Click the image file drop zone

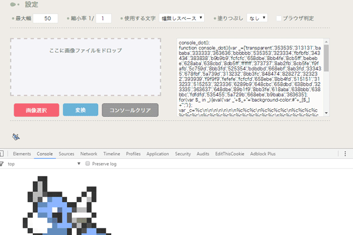click(85, 67)
